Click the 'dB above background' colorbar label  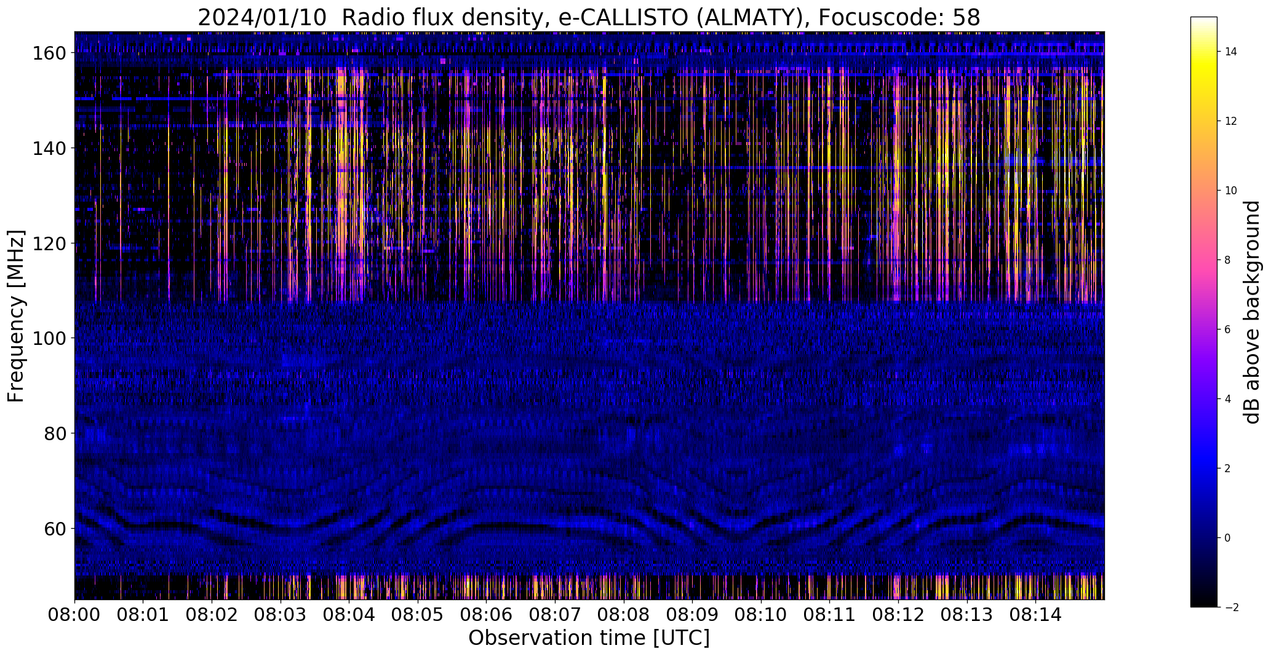(x=1252, y=312)
